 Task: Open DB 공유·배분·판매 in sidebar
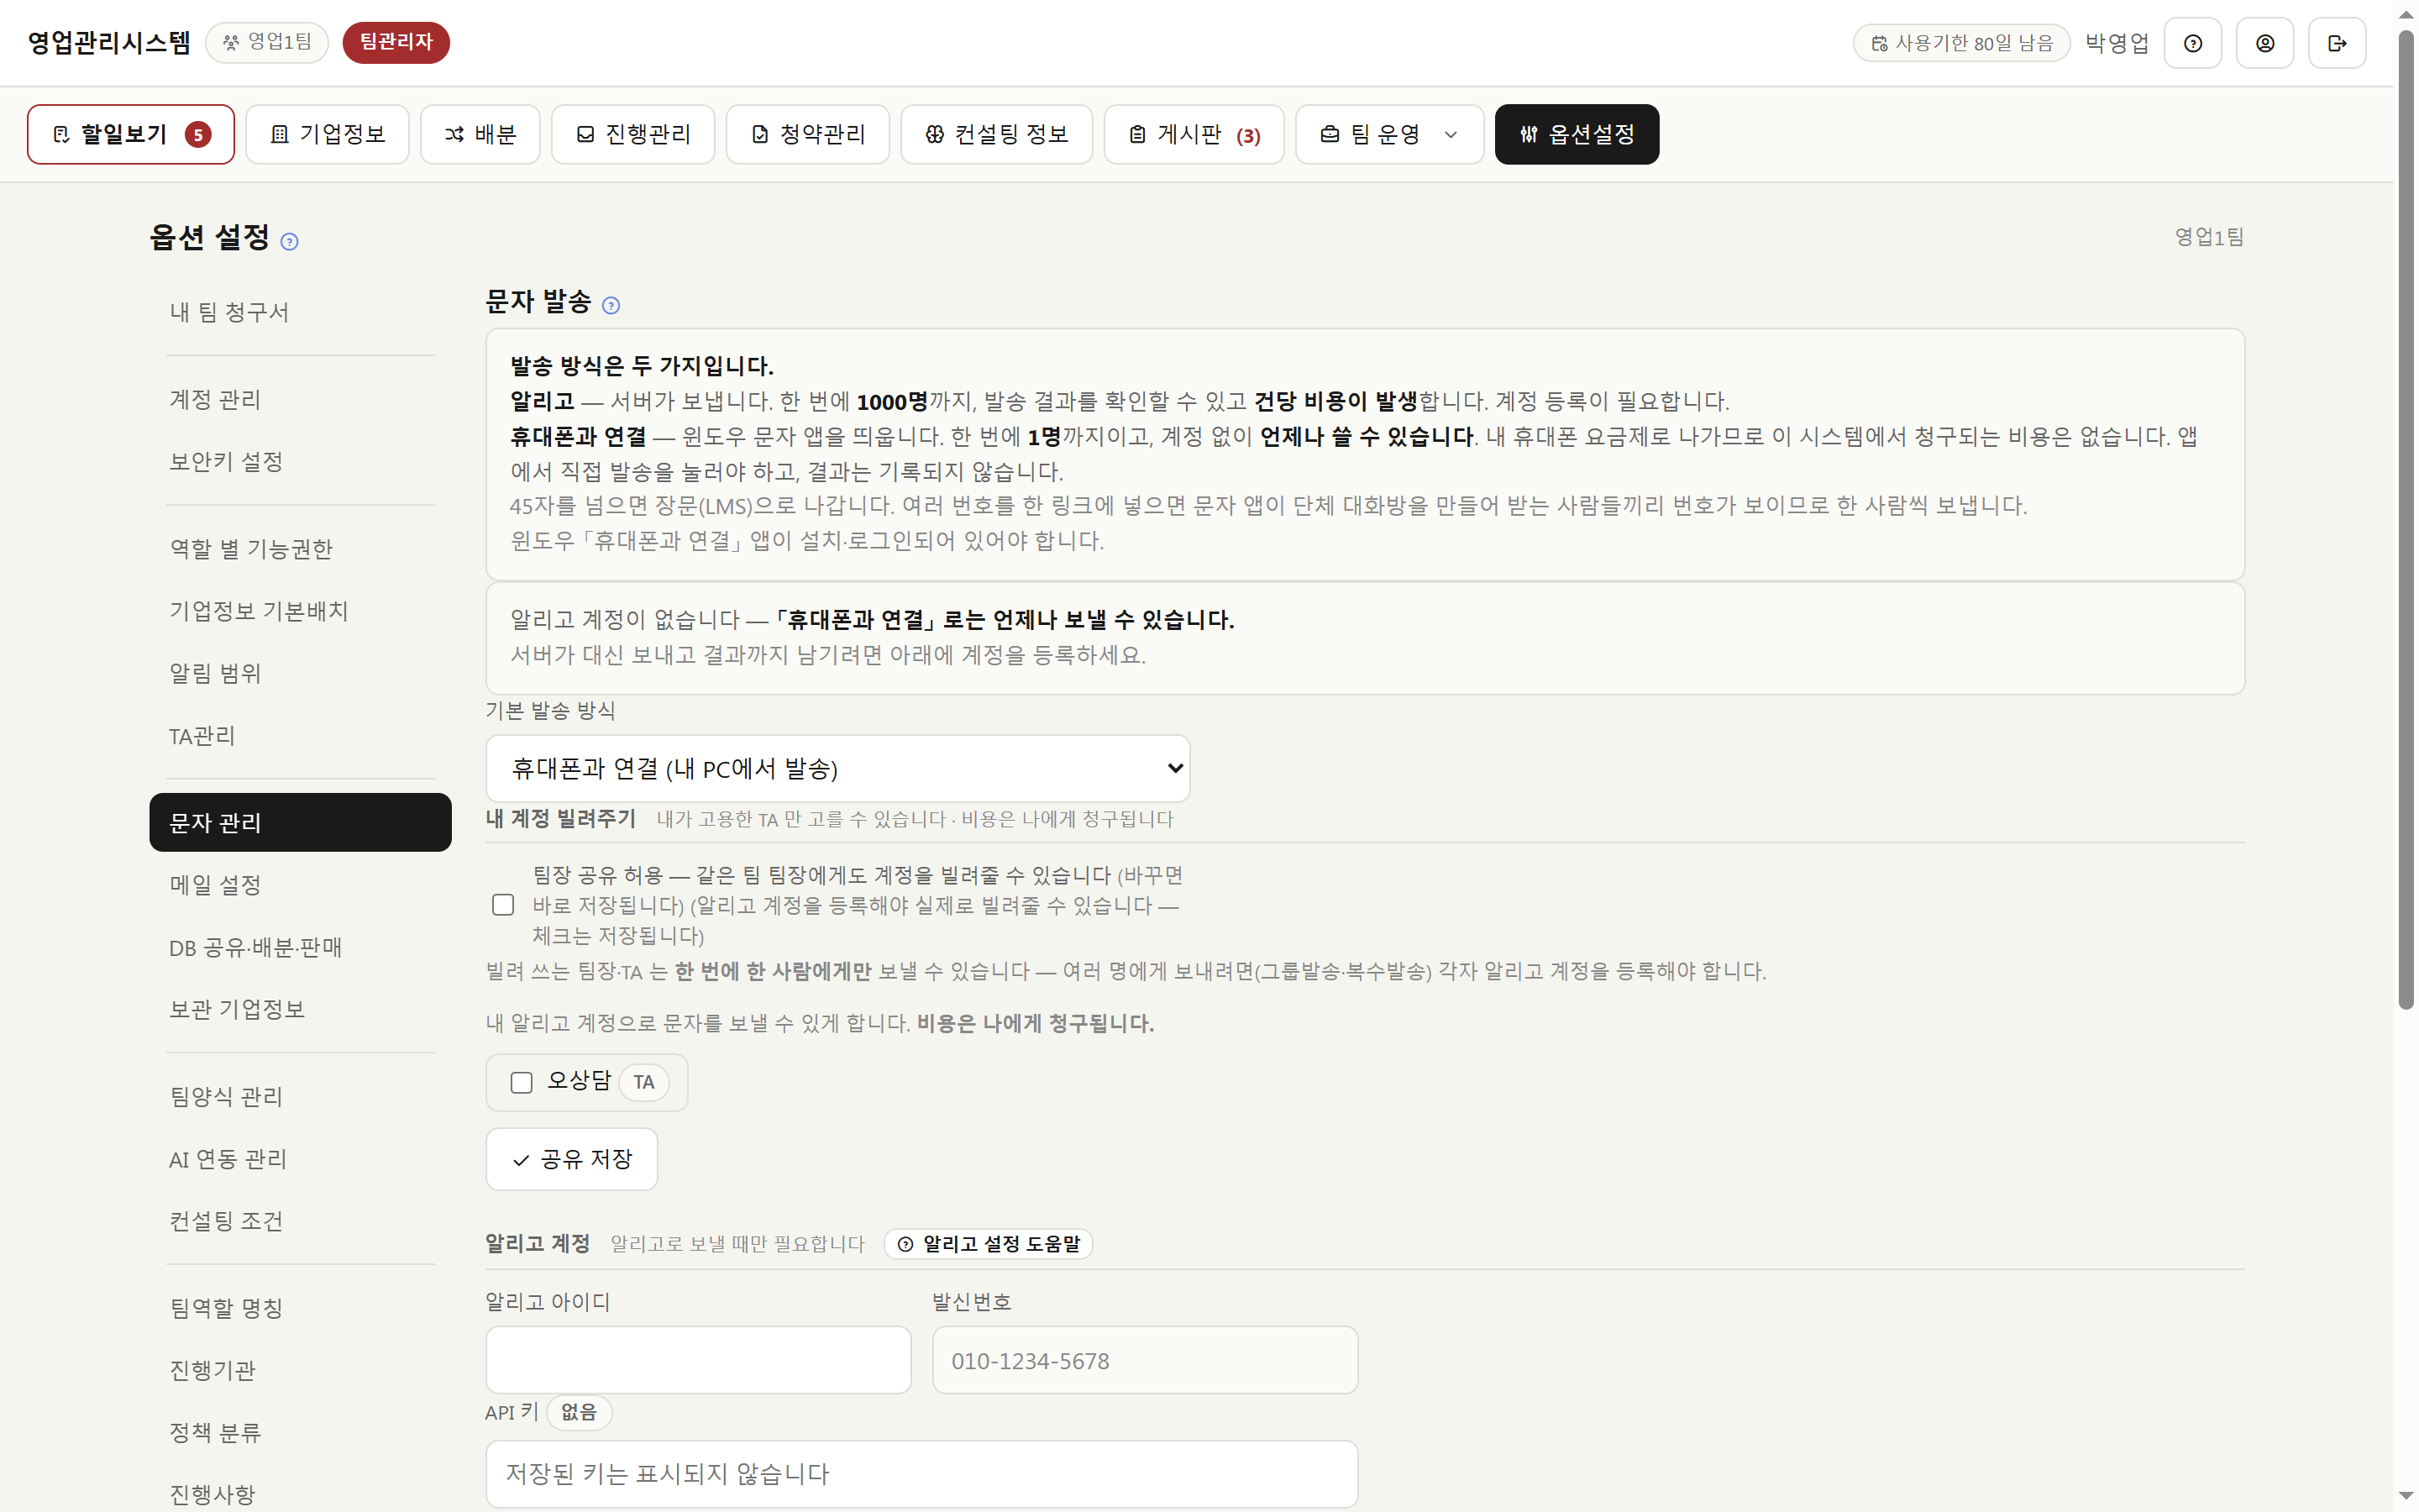coord(300,947)
